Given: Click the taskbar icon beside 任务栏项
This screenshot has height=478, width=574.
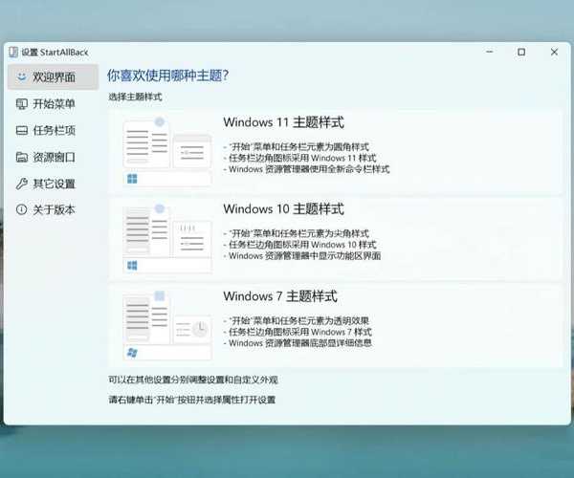Looking at the screenshot, I should (x=22, y=131).
